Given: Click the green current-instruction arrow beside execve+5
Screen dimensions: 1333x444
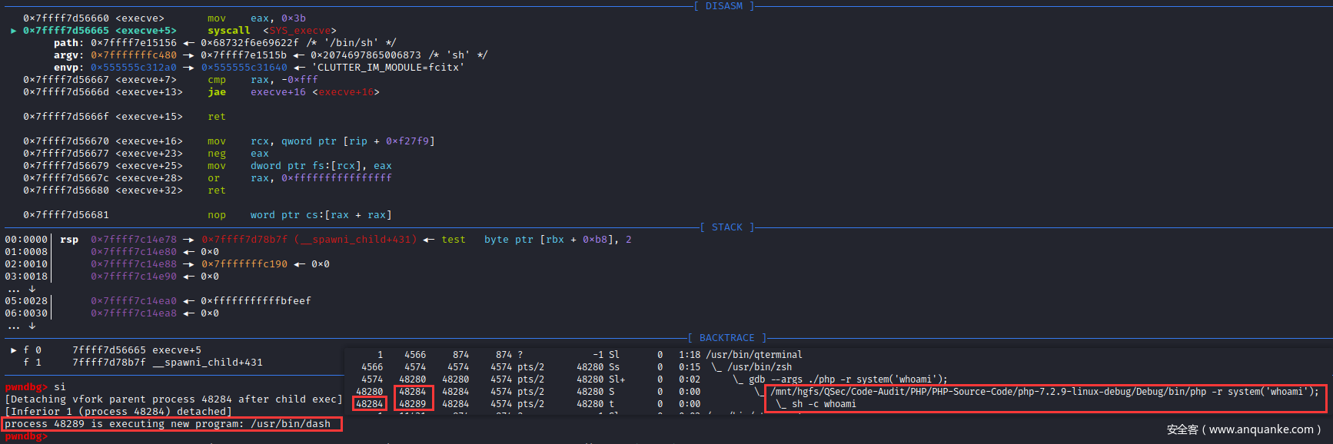Looking at the screenshot, I should (x=14, y=31).
